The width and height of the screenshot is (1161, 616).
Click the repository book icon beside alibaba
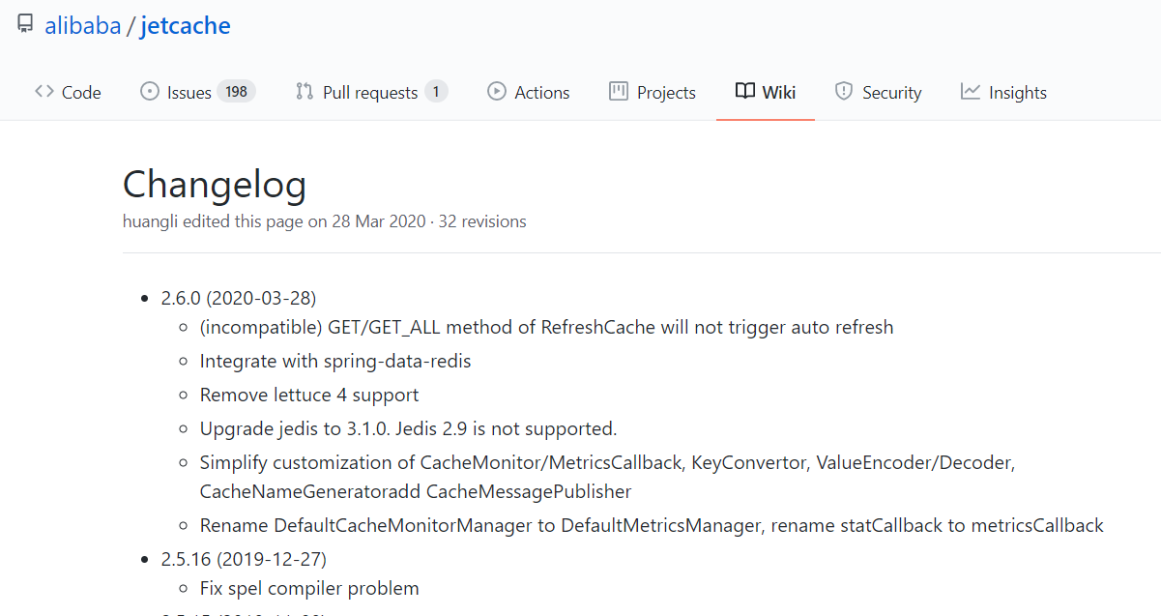pyautogui.click(x=25, y=25)
